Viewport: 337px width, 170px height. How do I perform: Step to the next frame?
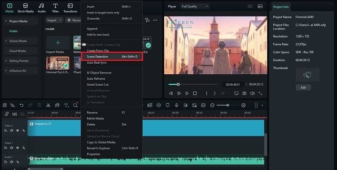pyautogui.click(x=179, y=93)
